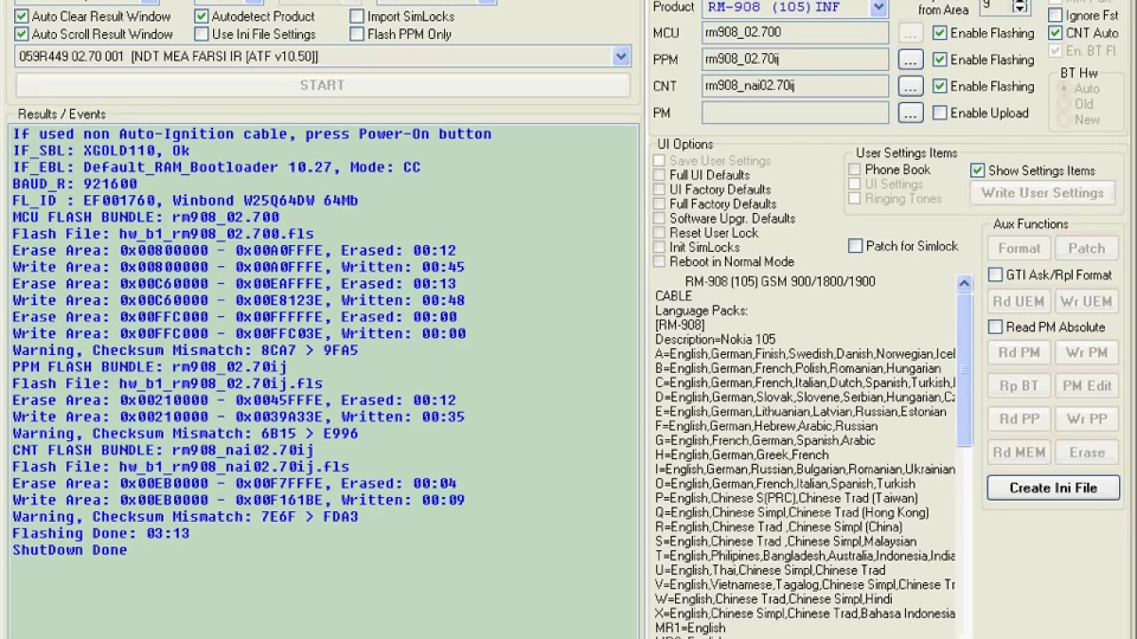
Task: Click the Write User Settings button
Action: pos(1042,193)
